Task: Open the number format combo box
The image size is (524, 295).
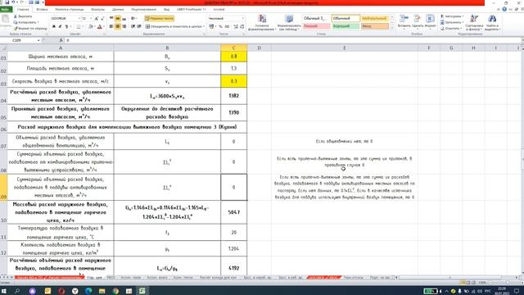Action: point(226,19)
